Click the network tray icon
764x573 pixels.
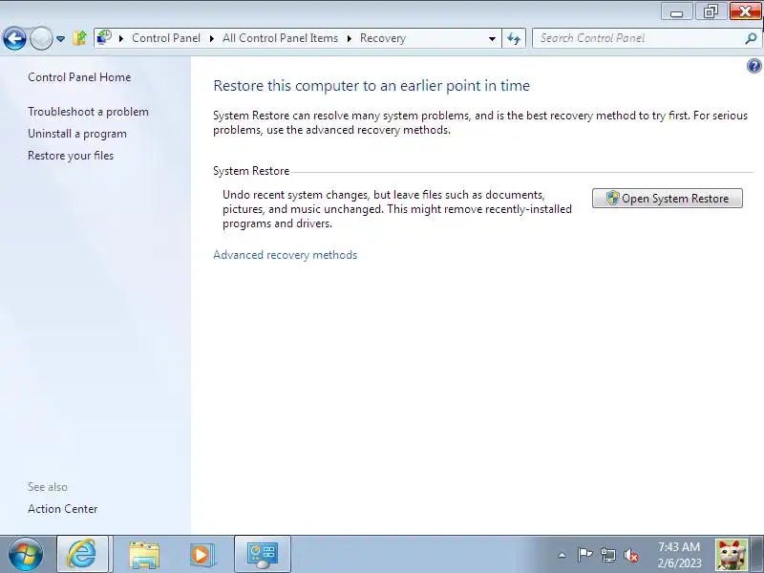pyautogui.click(x=608, y=555)
